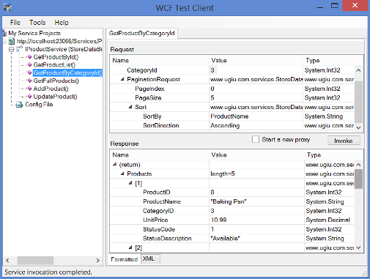Select GetProductList() in the tree
370x279 pixels.
[x=54, y=65]
